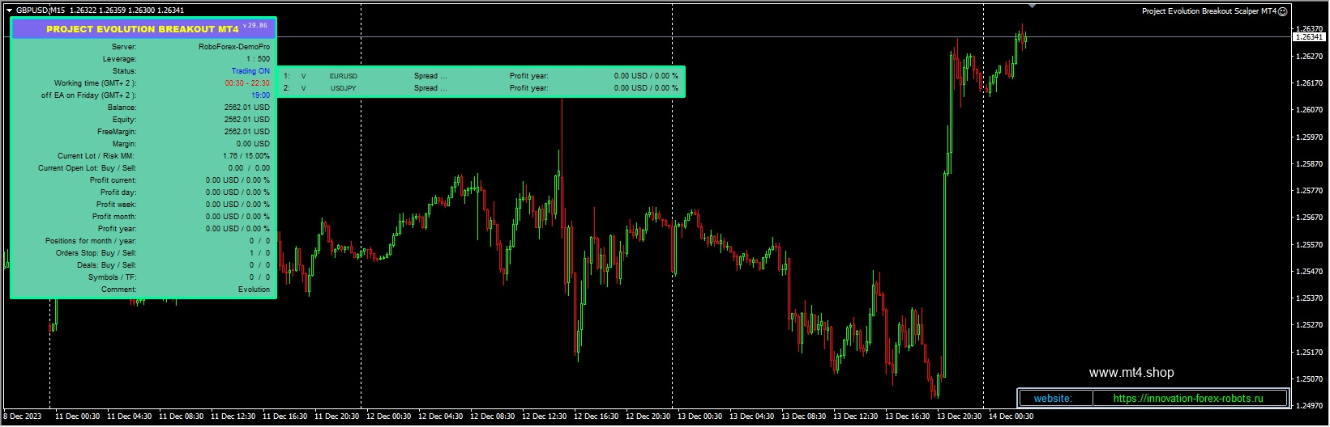
Task: Click the 'Equity:' label in the panel
Action: pos(124,120)
